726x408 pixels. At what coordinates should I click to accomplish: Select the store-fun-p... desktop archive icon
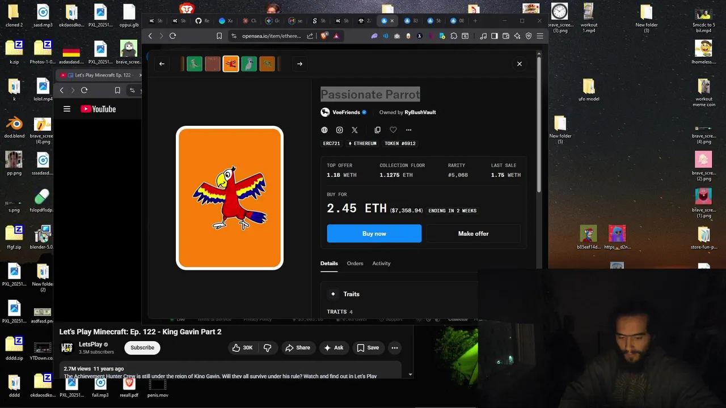click(704, 238)
